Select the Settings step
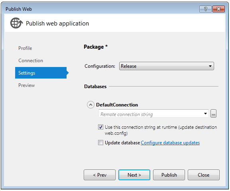The image size is (230, 191). coord(41,73)
